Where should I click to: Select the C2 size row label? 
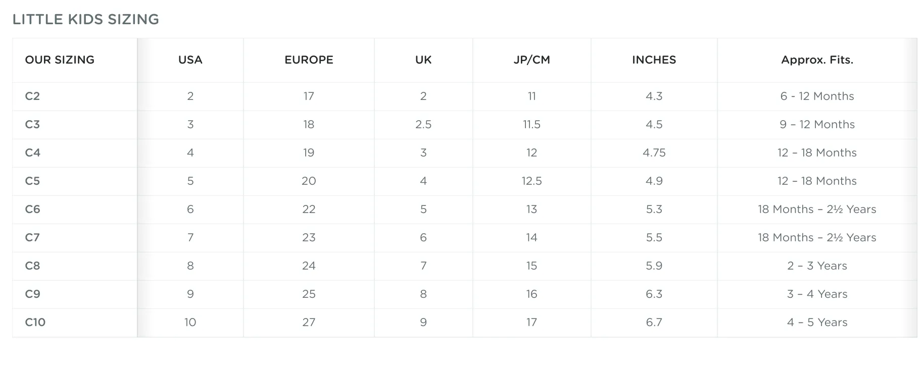(32, 96)
